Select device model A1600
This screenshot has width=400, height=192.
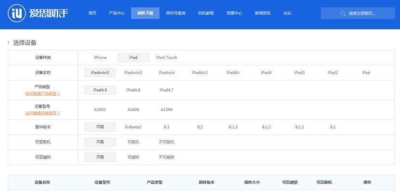(x=133, y=110)
